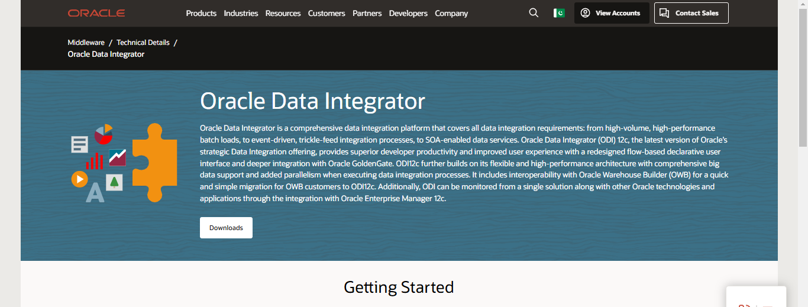Expand the Resources navigation menu
The height and width of the screenshot is (307, 808).
[x=283, y=13]
